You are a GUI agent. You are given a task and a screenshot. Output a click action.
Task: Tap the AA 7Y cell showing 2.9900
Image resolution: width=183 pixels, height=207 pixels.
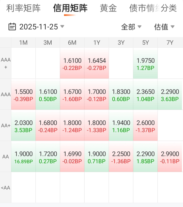pos(170,157)
